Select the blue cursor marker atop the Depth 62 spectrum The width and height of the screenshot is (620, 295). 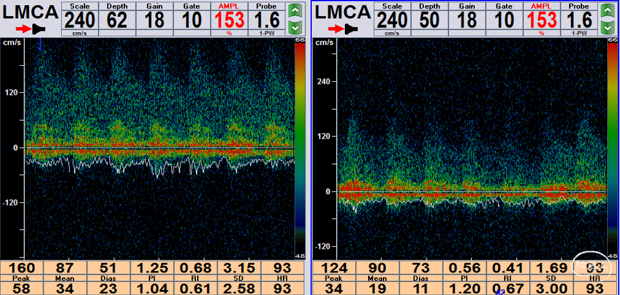[40, 44]
